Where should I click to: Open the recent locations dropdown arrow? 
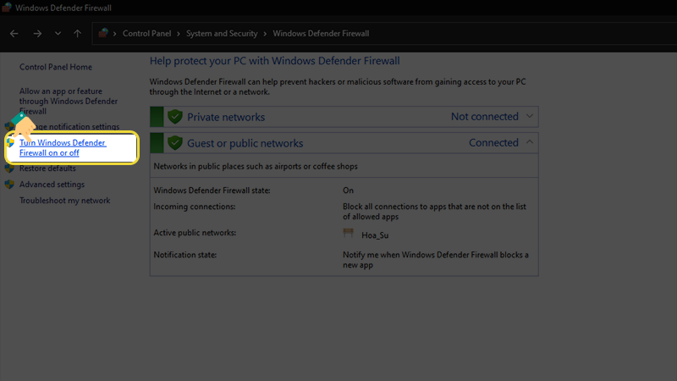coord(58,34)
